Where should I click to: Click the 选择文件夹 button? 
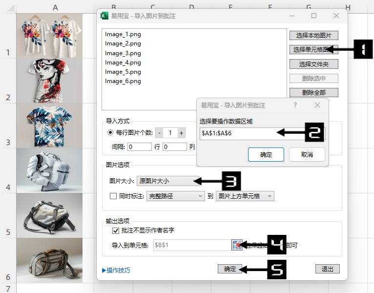click(313, 64)
